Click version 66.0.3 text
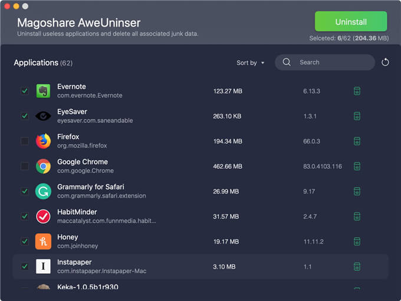This screenshot has width=401, height=301. [311, 141]
